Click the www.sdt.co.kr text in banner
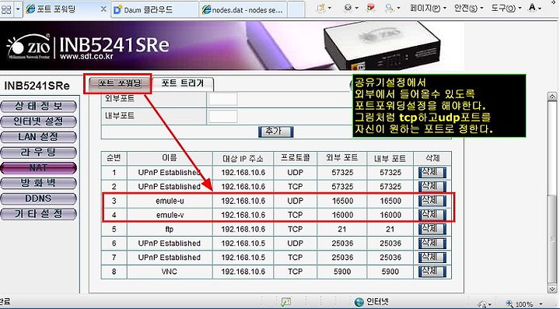 pyautogui.click(x=86, y=57)
